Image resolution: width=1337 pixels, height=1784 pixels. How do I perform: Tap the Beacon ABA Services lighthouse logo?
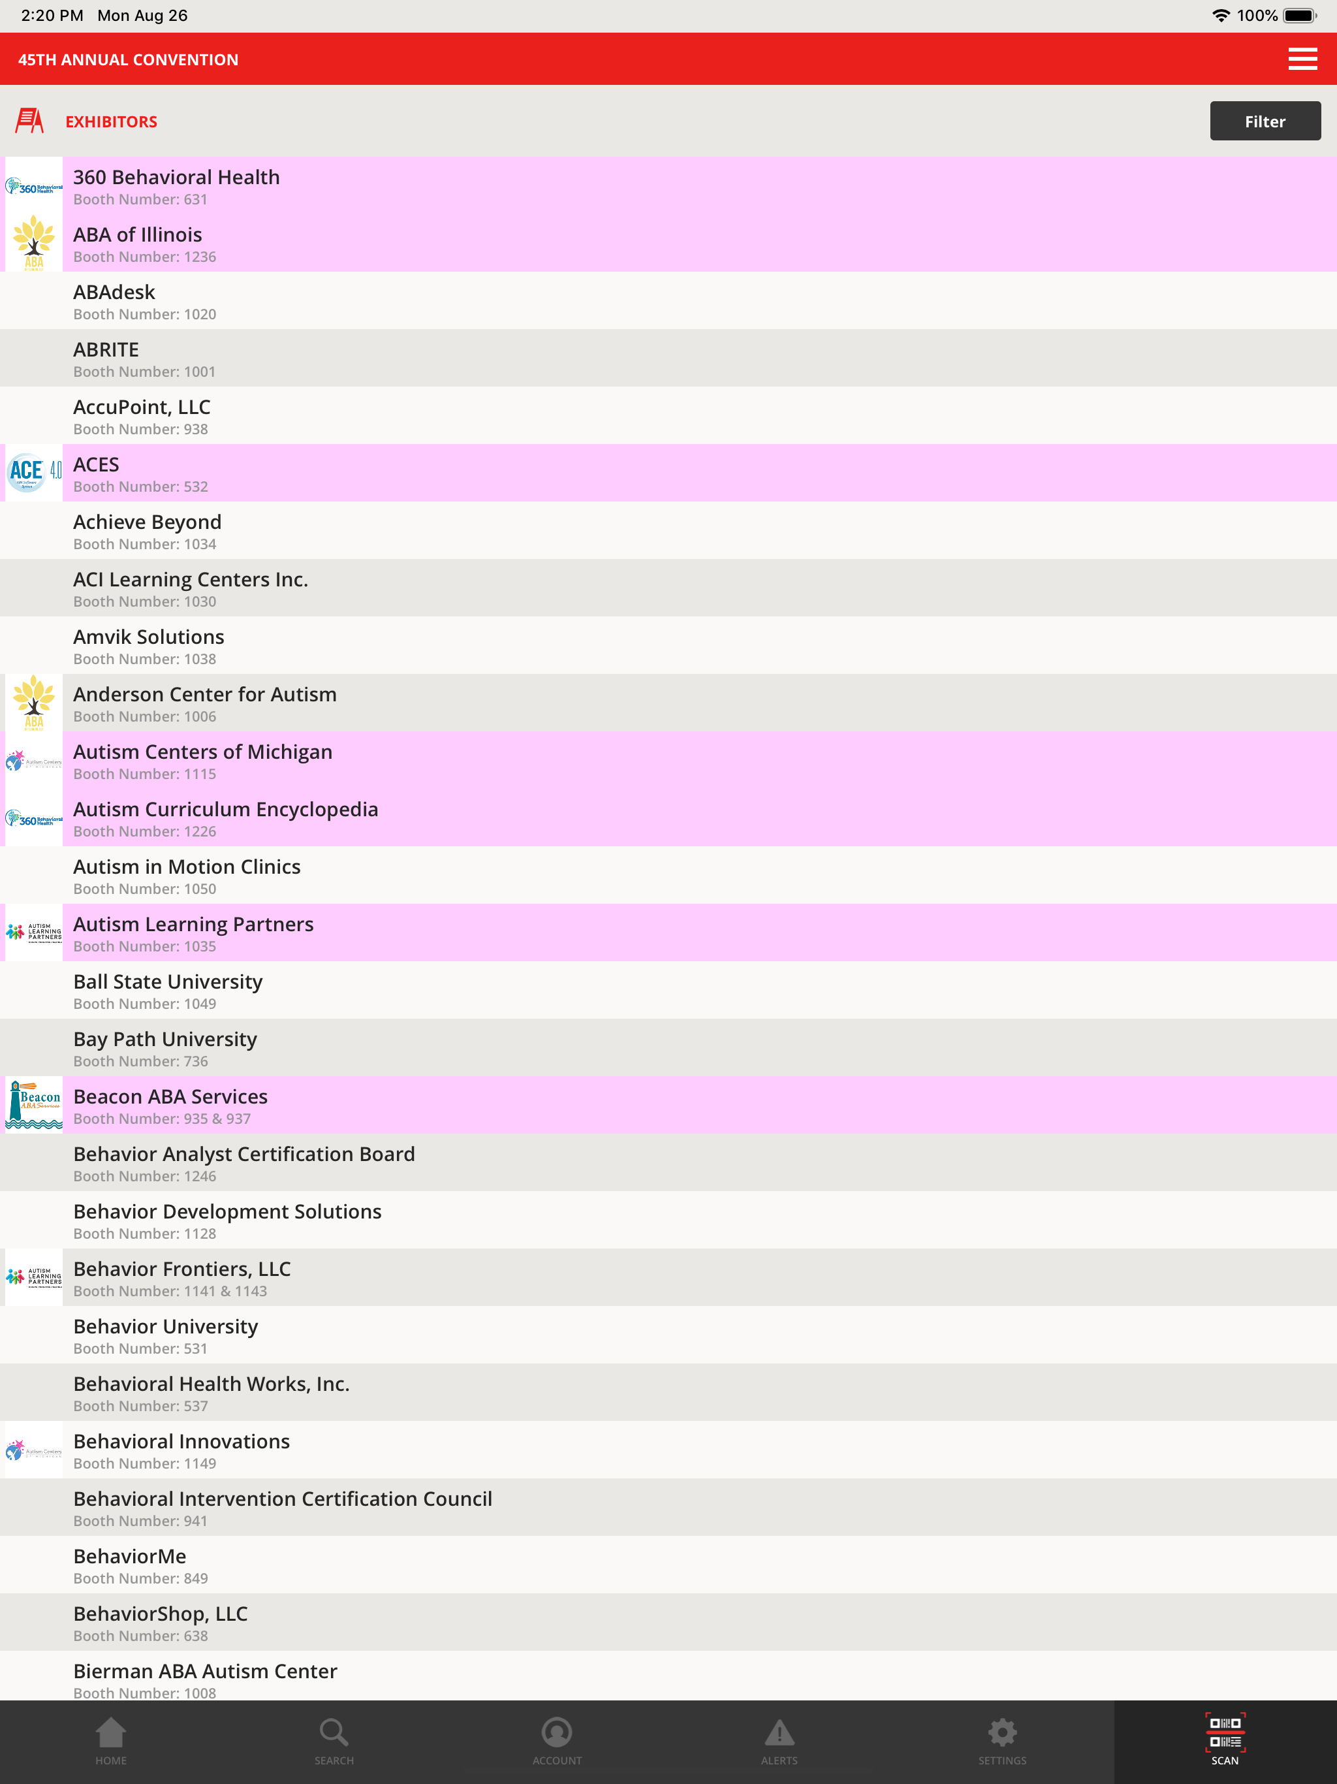click(34, 1105)
